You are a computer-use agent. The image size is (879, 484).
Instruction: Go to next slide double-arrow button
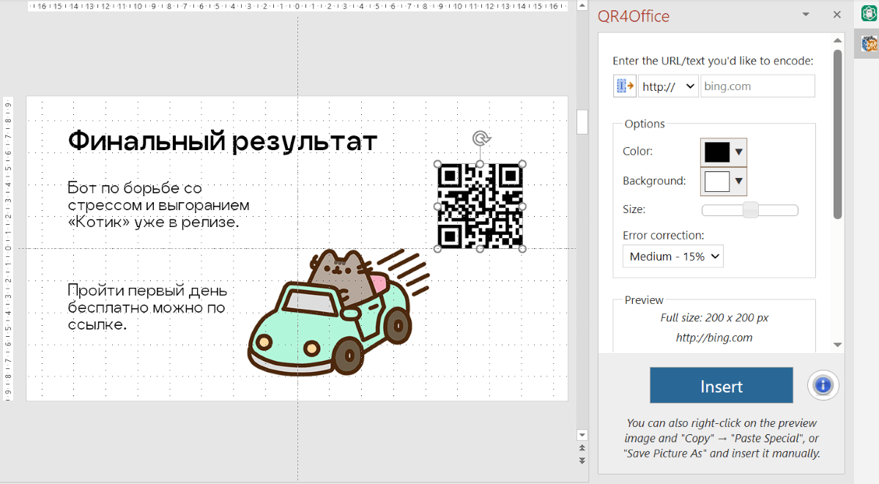[582, 461]
